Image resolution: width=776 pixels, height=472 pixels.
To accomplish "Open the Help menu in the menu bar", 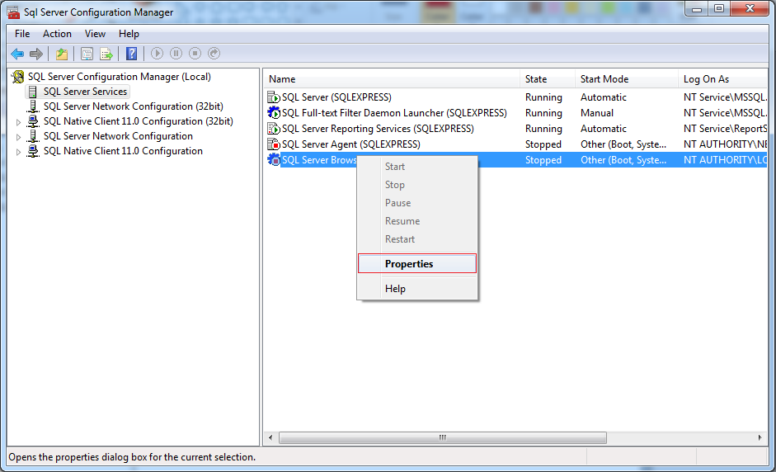I will (129, 34).
